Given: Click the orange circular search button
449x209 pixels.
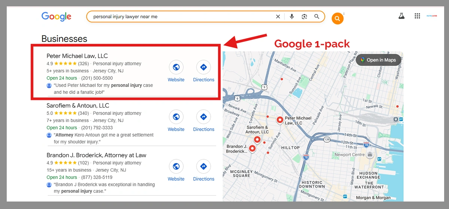Looking at the screenshot, I should pos(337,18).
